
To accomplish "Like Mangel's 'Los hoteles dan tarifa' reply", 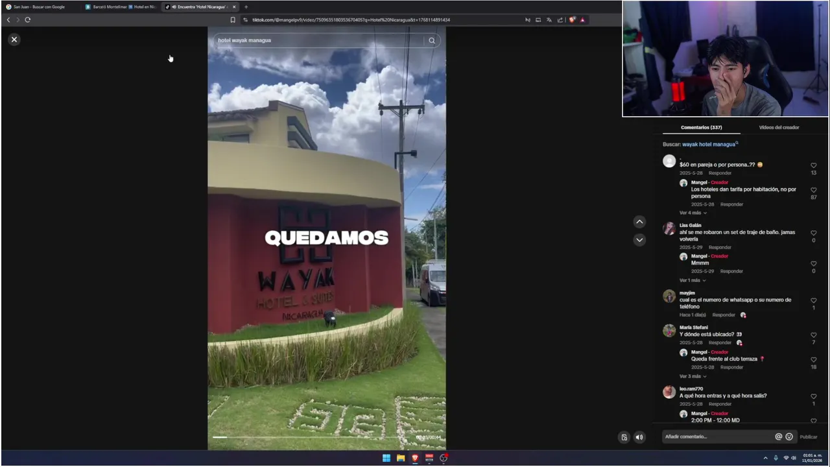I will tap(814, 190).
